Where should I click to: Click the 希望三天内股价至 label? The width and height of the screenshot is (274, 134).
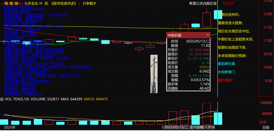[203, 3]
